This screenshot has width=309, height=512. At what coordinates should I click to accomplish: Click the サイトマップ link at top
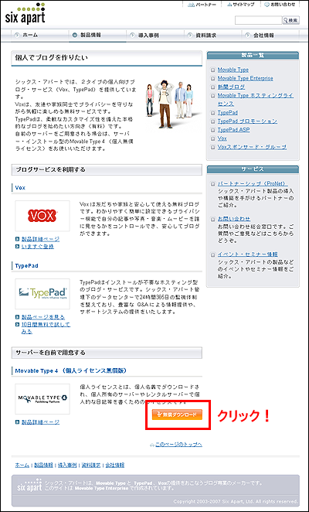pyautogui.click(x=241, y=5)
